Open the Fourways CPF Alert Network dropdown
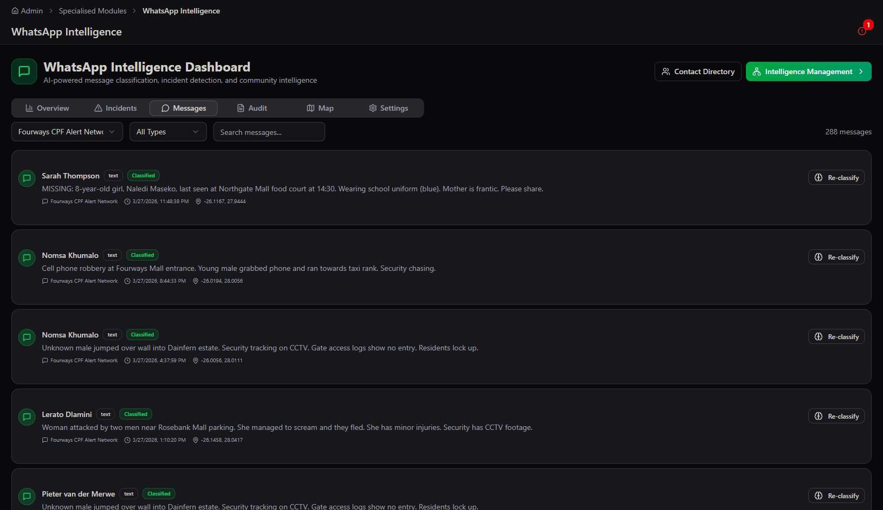The width and height of the screenshot is (883, 510). pyautogui.click(x=67, y=132)
